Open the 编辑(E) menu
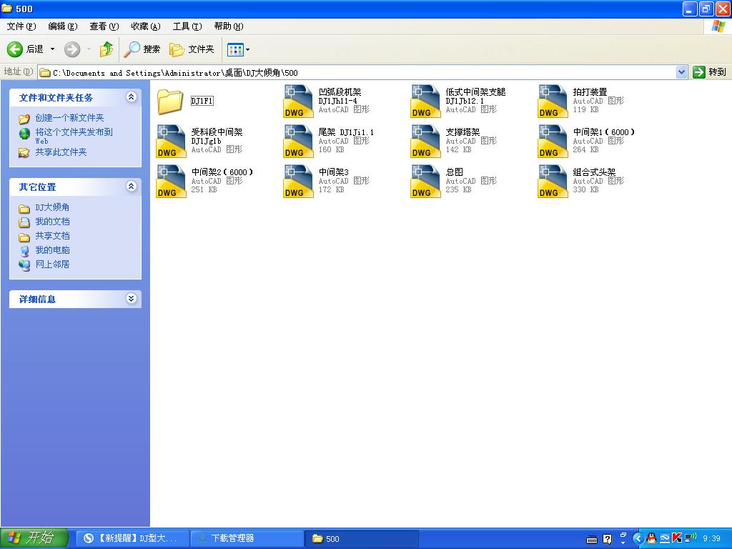The width and height of the screenshot is (732, 549). (63, 26)
